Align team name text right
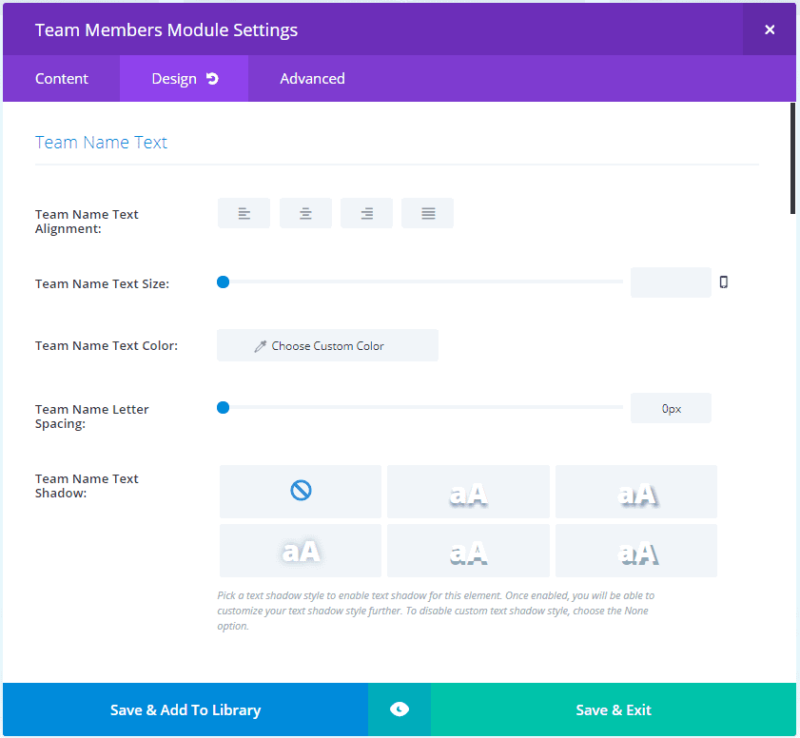The image size is (800, 738). pos(367,213)
